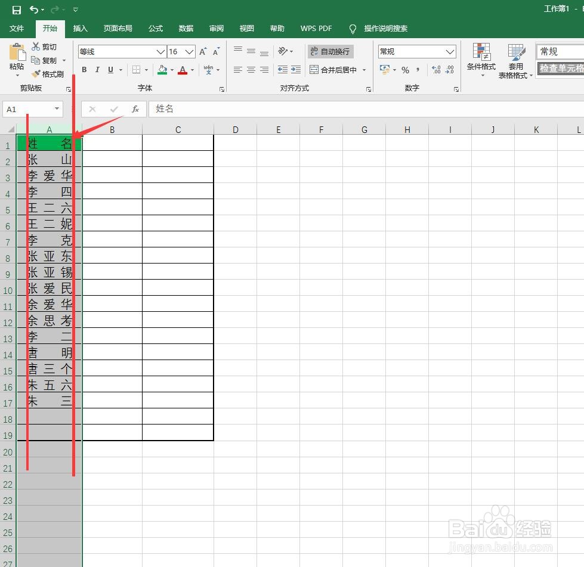This screenshot has width=584, height=567.
Task: Switch to 页面布局 tab
Action: 118,29
